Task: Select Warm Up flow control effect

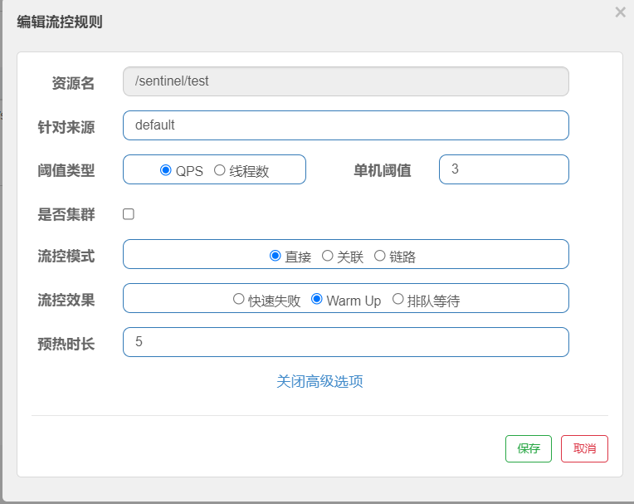Action: click(317, 299)
